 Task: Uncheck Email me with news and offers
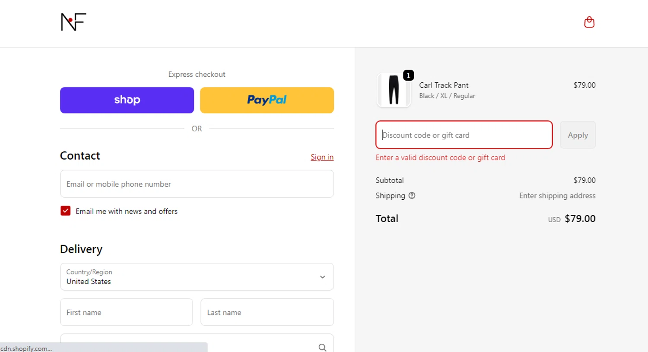(65, 211)
